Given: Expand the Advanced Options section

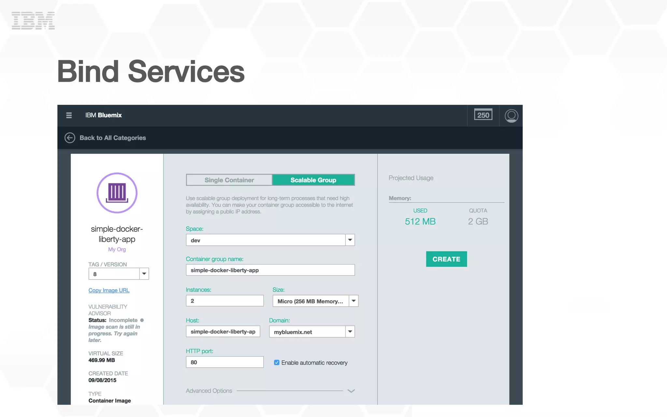Looking at the screenshot, I should click(270, 391).
